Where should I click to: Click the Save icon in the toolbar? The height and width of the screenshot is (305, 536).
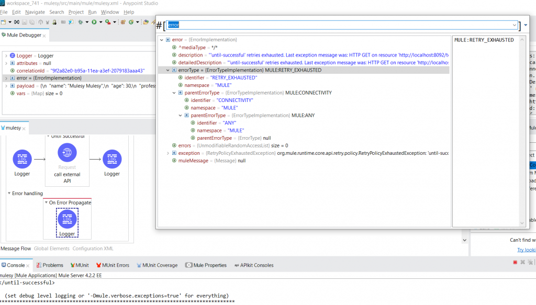pos(24,22)
